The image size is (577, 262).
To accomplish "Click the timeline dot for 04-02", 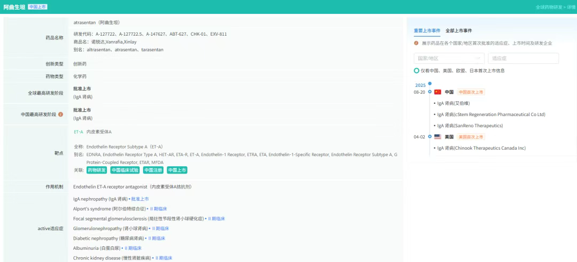I will click(430, 137).
